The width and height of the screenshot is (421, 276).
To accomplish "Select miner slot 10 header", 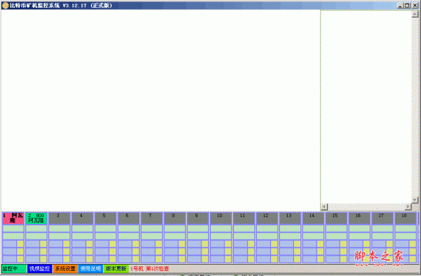I will coord(221,219).
